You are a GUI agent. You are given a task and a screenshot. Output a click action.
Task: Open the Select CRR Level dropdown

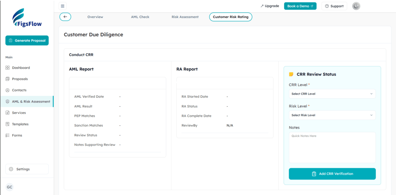332,94
